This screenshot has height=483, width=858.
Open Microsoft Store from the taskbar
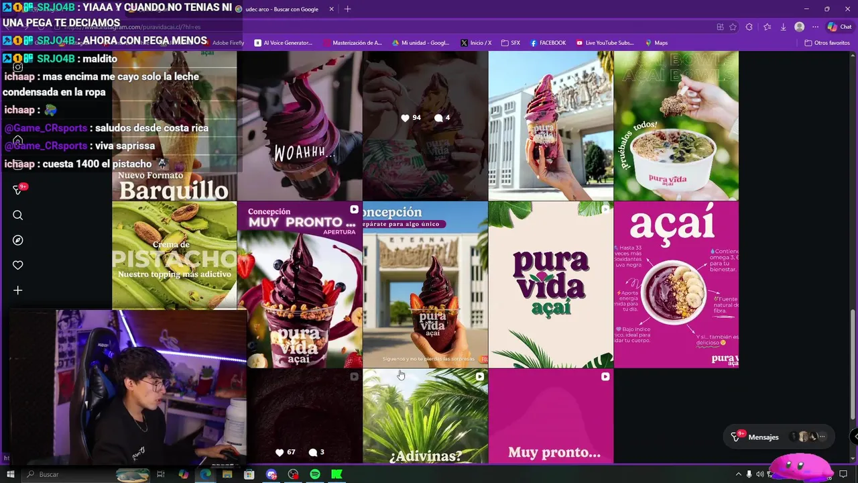point(249,474)
